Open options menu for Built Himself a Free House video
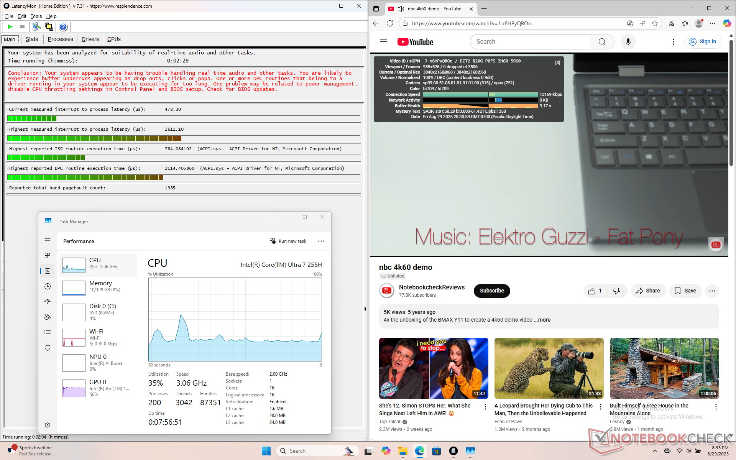The width and height of the screenshot is (736, 460). pos(716,407)
